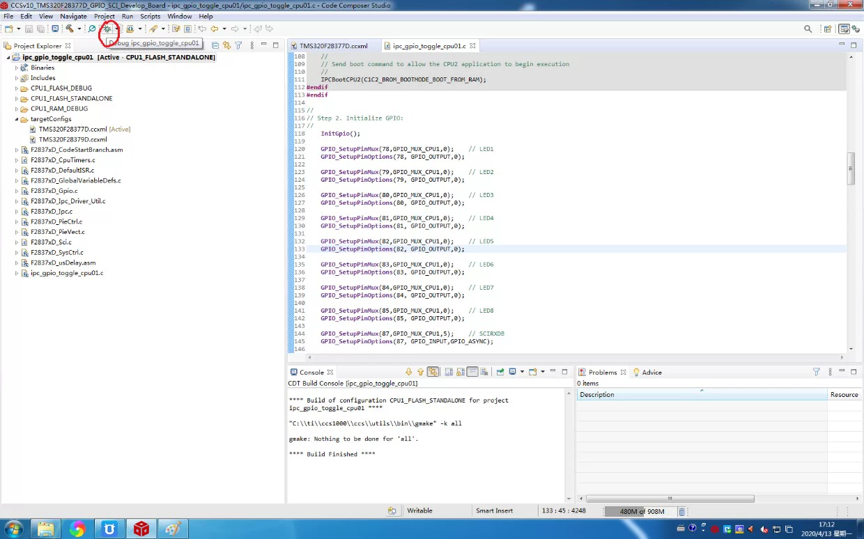Open Project Explorer view menu (three dots)
Viewport: 864px width, 539px height.
coord(252,45)
